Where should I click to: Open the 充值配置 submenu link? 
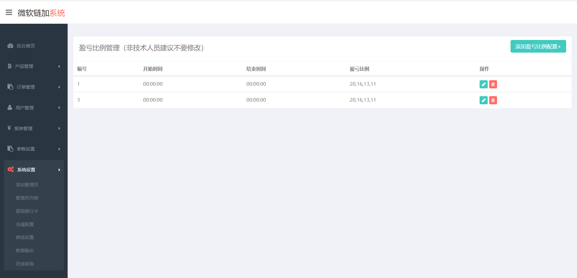point(25,224)
